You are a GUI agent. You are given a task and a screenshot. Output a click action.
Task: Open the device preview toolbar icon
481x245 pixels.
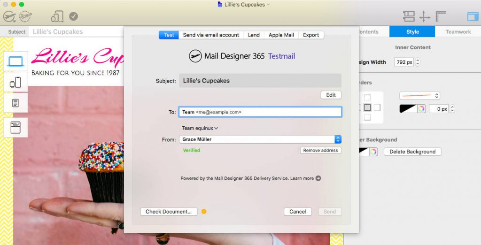(x=57, y=16)
